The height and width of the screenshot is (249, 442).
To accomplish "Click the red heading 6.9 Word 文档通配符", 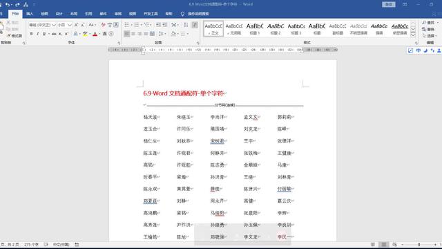I will point(184,93).
